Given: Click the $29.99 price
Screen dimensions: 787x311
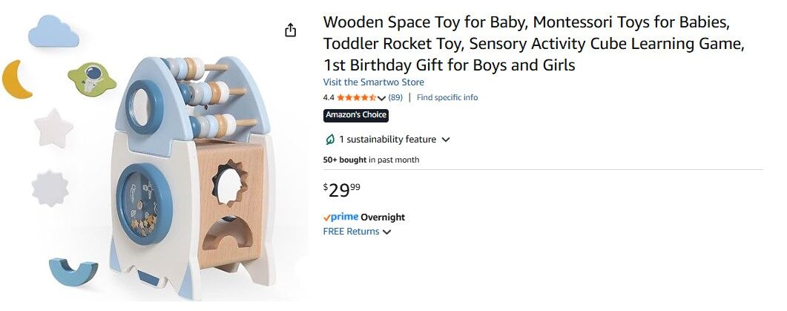Looking at the screenshot, I should click(x=342, y=190).
